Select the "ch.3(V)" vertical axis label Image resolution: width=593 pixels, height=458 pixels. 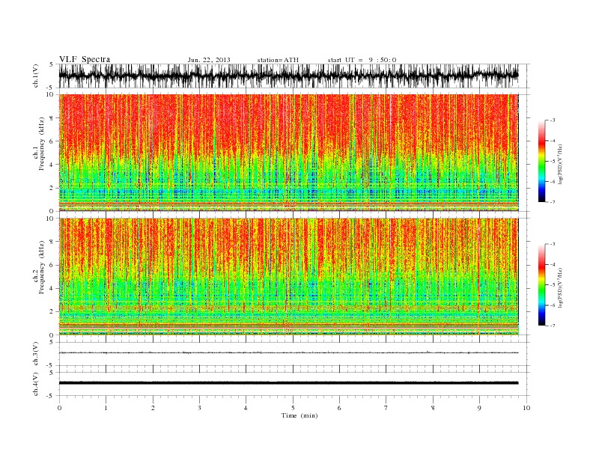coord(36,354)
